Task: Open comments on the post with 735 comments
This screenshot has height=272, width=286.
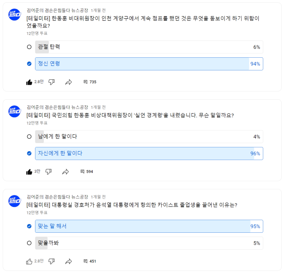Action: (90, 82)
